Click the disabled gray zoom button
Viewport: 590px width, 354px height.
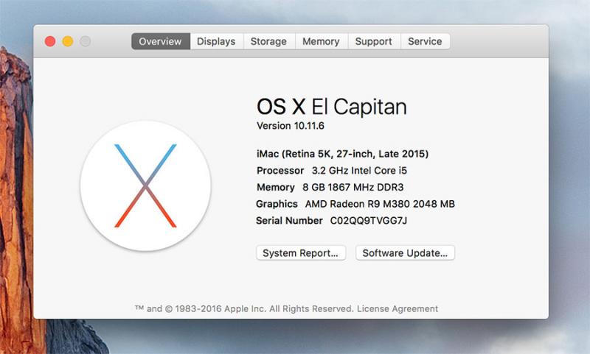click(x=86, y=41)
